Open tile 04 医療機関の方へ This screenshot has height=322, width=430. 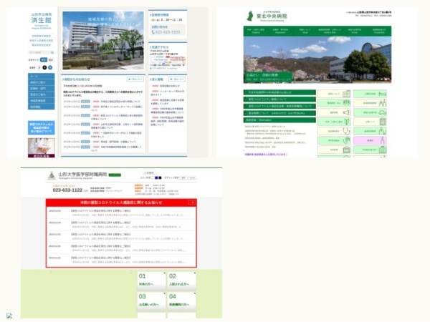click(181, 301)
